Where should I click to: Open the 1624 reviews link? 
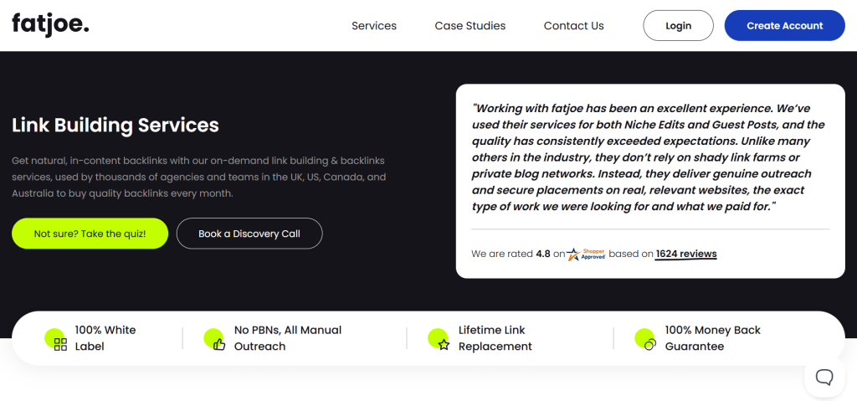click(x=686, y=254)
